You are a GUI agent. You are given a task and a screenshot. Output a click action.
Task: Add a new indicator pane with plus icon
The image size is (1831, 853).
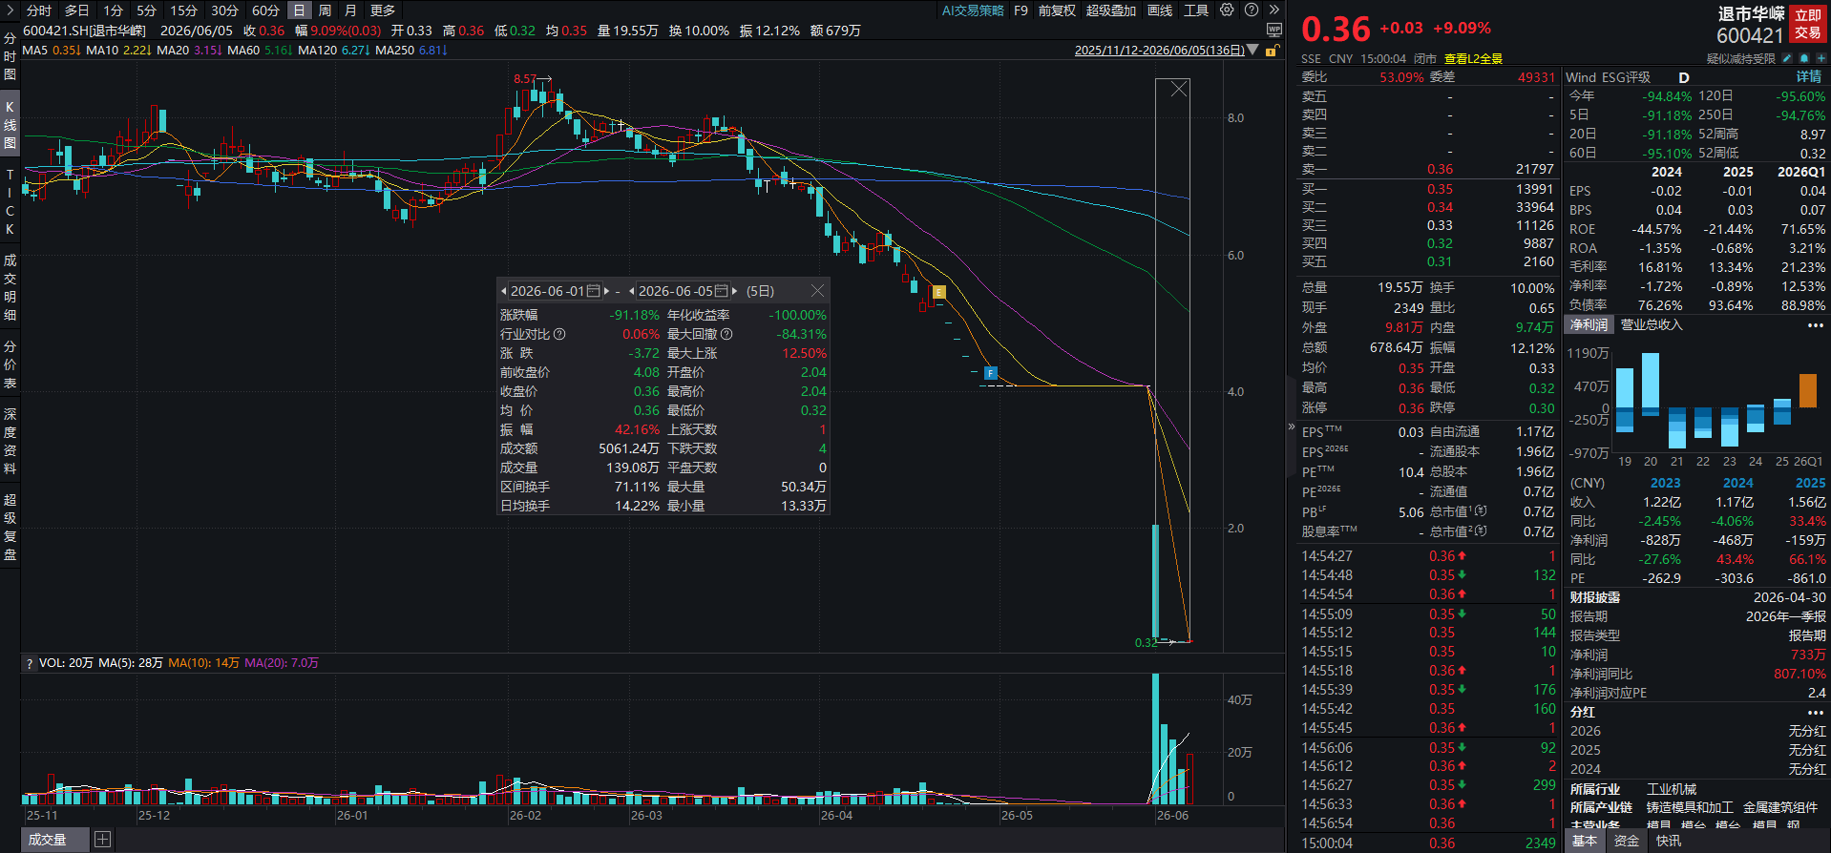click(102, 840)
